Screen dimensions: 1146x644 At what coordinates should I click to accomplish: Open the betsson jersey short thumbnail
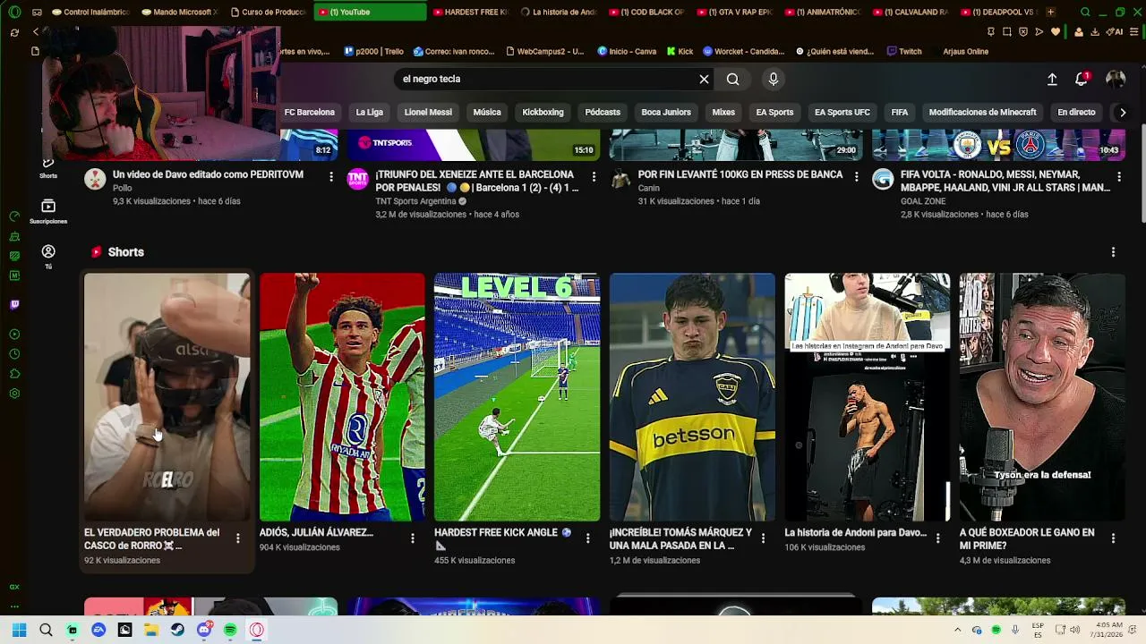[692, 397]
